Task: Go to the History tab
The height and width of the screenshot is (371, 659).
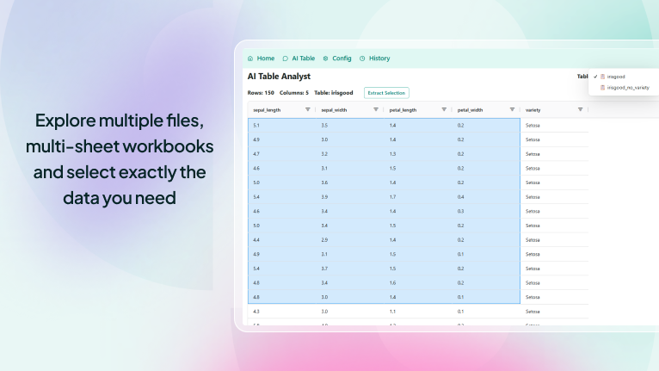Action: (x=379, y=59)
